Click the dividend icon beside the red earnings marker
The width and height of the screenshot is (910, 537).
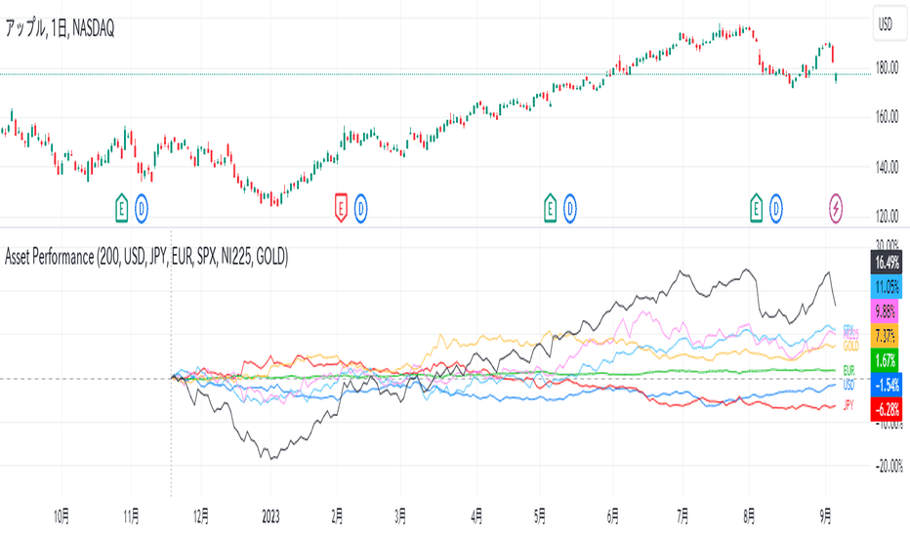point(361,208)
